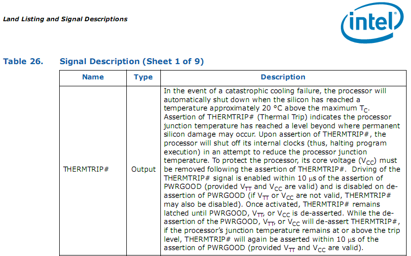Click line beginning 'junction temperature has reached'
The width and height of the screenshot is (411, 256).
pyautogui.click(x=282, y=126)
